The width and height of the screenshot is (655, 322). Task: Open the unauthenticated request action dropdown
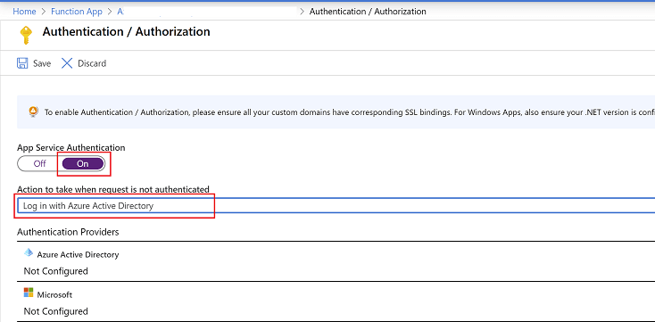pos(336,206)
